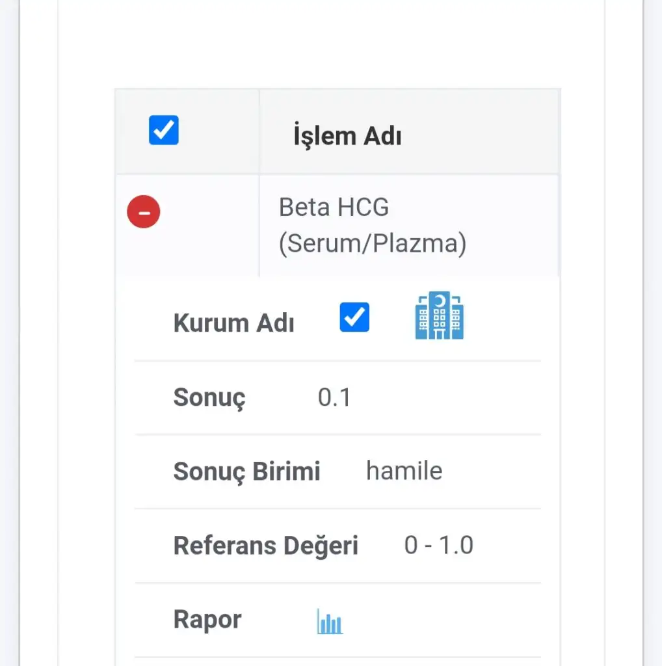Click the Referans Değeri label
The width and height of the screenshot is (662, 666).
point(266,546)
